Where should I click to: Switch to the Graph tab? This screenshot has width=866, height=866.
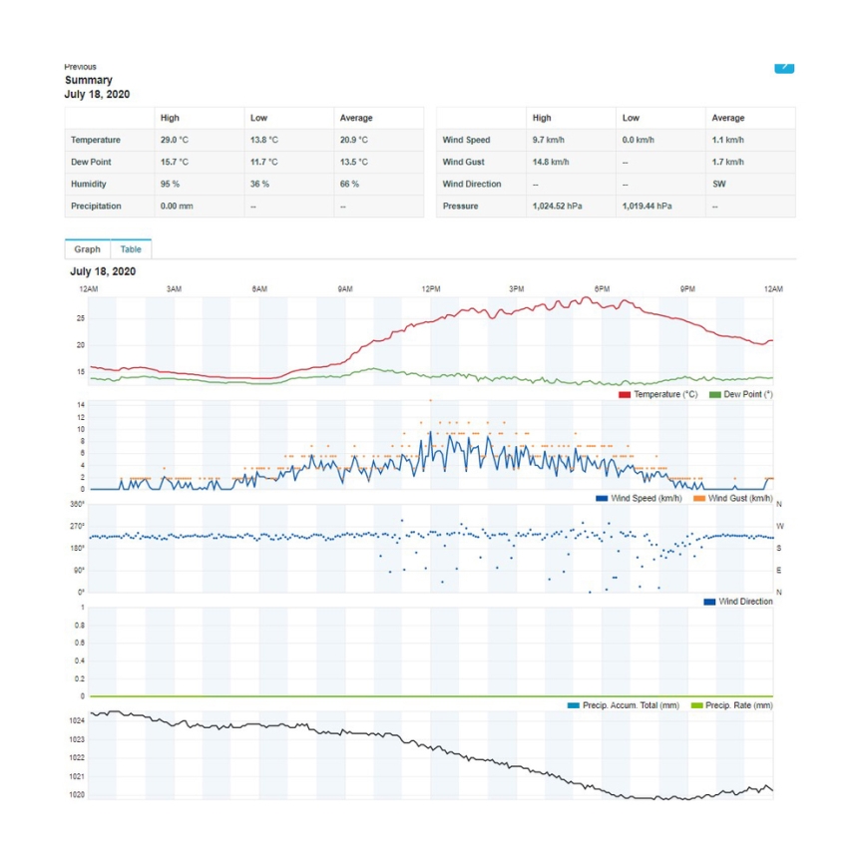(x=87, y=249)
